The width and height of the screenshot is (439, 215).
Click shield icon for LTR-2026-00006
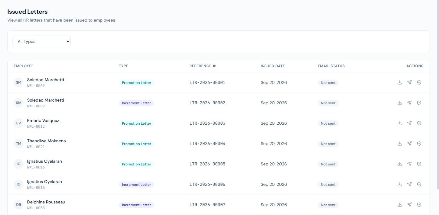pos(419,184)
